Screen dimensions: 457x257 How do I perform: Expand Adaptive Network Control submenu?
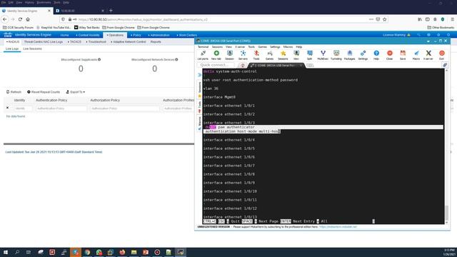128,42
